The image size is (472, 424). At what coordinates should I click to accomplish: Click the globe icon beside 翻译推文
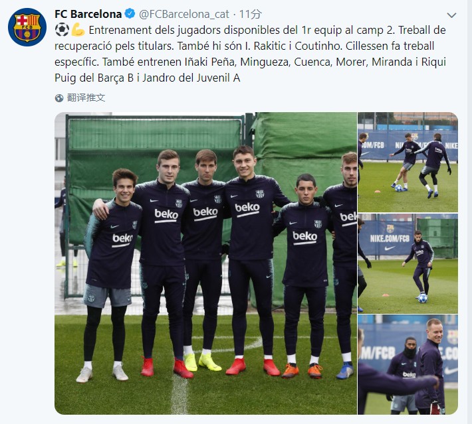pyautogui.click(x=59, y=98)
